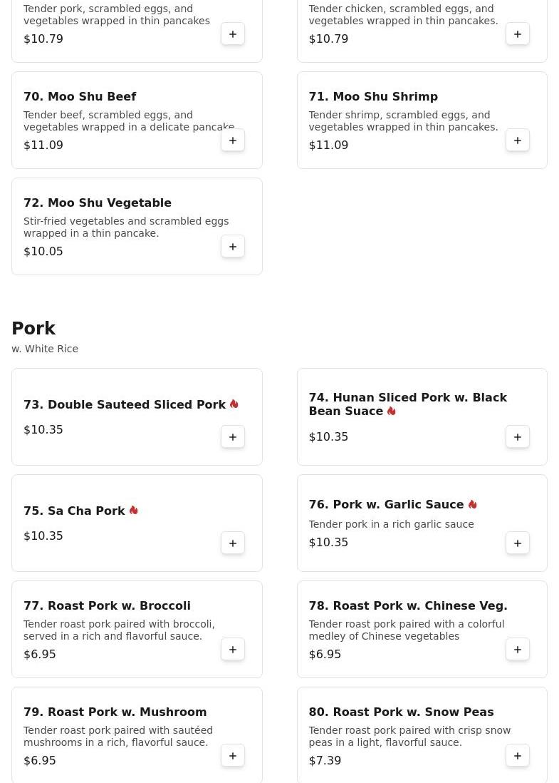Add Sa Cha Pork with plus button
This screenshot has height=783, width=559.
[x=233, y=543]
